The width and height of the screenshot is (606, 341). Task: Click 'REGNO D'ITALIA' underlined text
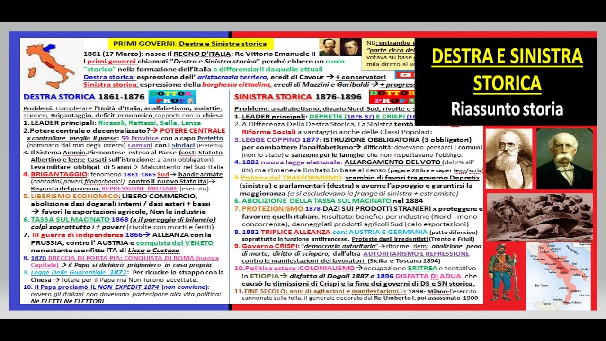point(204,54)
